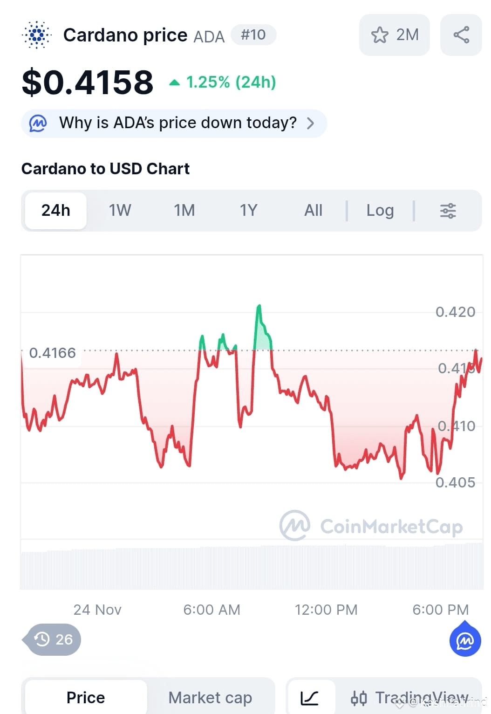This screenshot has height=714, width=491.
Task: Toggle the Log scale option
Action: coord(380,211)
